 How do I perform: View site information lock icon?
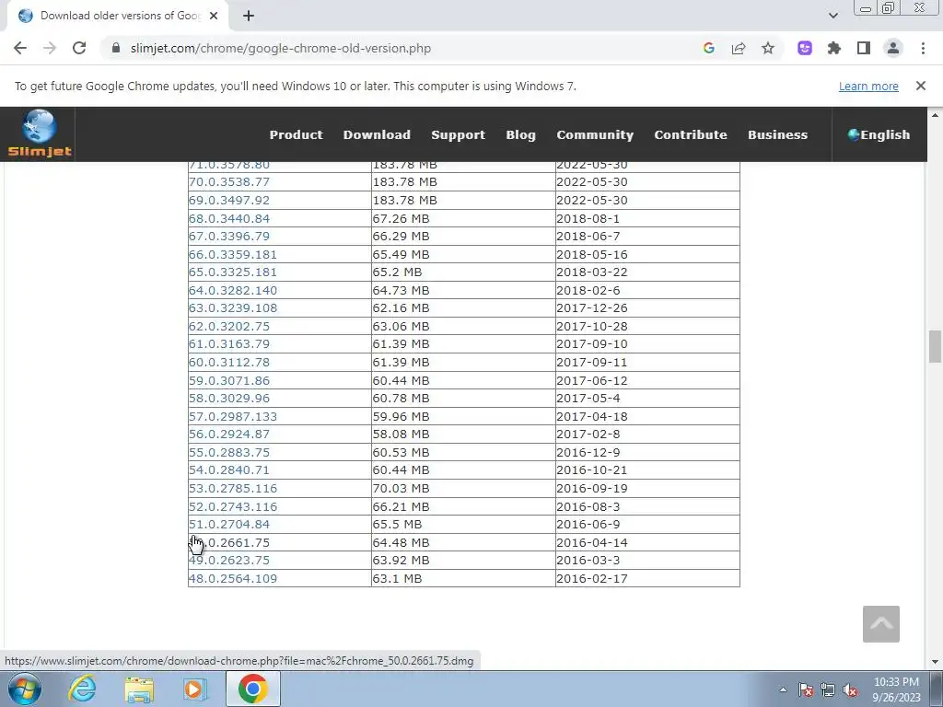click(x=117, y=48)
